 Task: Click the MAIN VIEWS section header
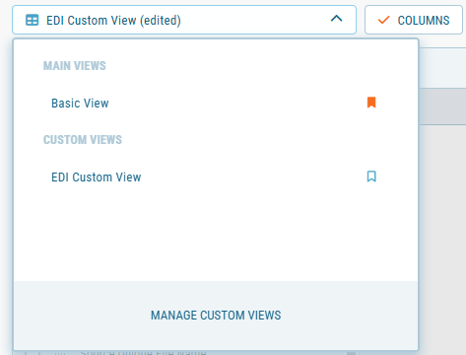[x=75, y=66]
